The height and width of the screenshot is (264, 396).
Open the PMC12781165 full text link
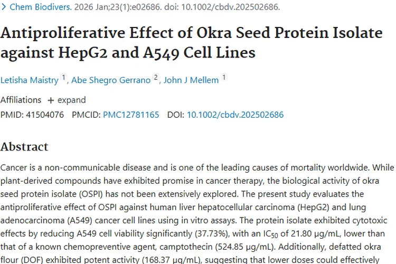[x=131, y=115]
